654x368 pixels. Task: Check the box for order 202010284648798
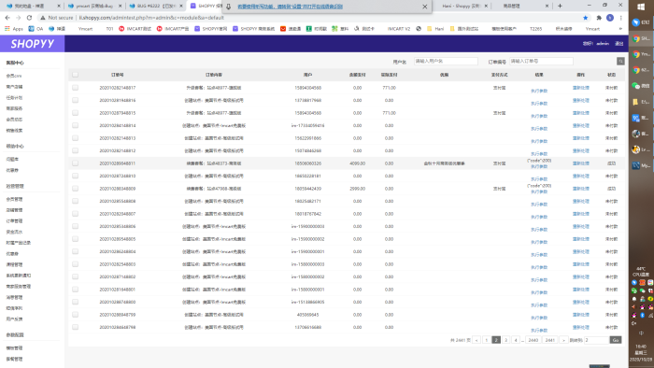(x=75, y=327)
